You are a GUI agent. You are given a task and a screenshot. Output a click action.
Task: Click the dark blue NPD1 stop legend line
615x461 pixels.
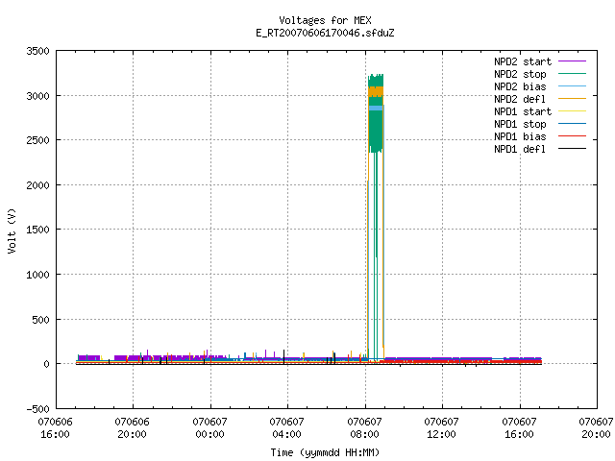[572, 124]
